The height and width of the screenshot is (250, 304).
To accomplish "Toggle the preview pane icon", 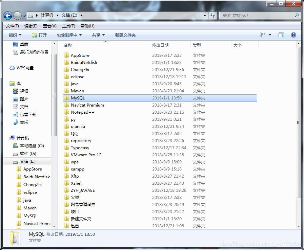I will [x=281, y=35].
